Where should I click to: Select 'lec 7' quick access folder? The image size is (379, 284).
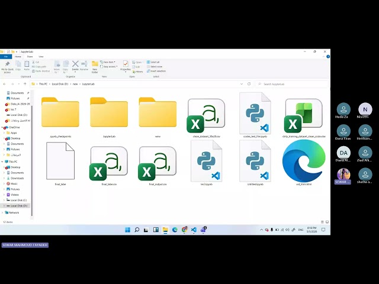pos(13,109)
